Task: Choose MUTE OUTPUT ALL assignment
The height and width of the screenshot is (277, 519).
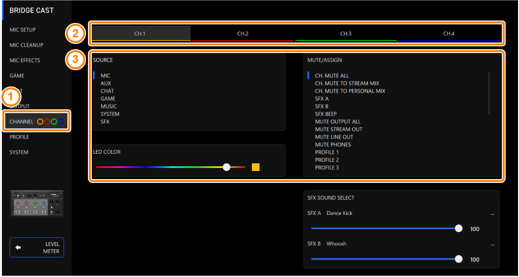Action: pyautogui.click(x=337, y=122)
